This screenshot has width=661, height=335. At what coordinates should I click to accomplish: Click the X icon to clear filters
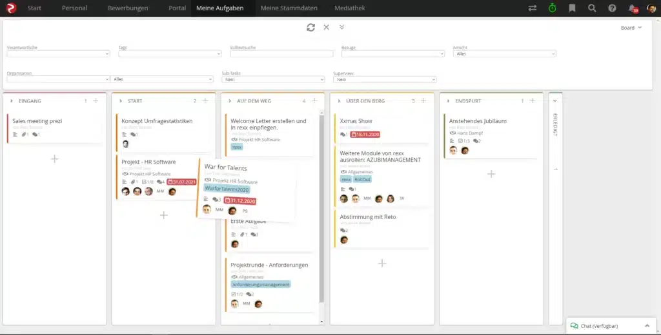pyautogui.click(x=326, y=27)
